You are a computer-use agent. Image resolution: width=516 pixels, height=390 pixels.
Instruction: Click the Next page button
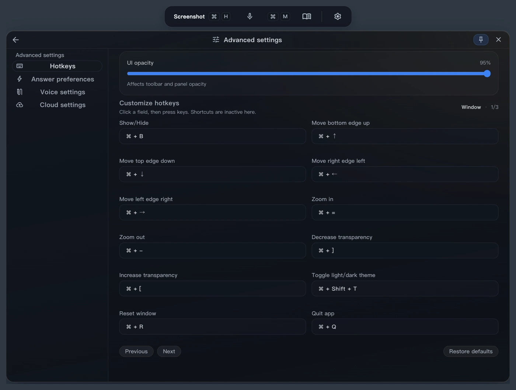[x=169, y=351]
